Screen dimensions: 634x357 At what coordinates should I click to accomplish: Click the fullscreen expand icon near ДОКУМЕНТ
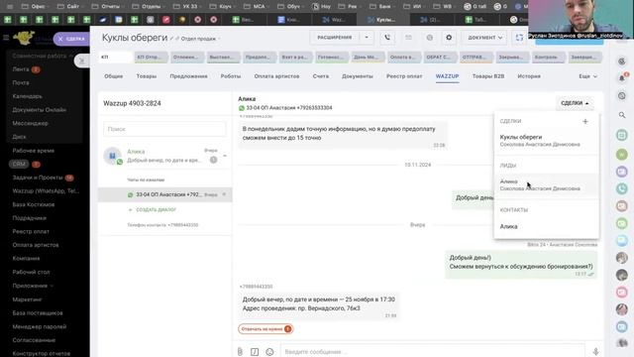point(519,38)
